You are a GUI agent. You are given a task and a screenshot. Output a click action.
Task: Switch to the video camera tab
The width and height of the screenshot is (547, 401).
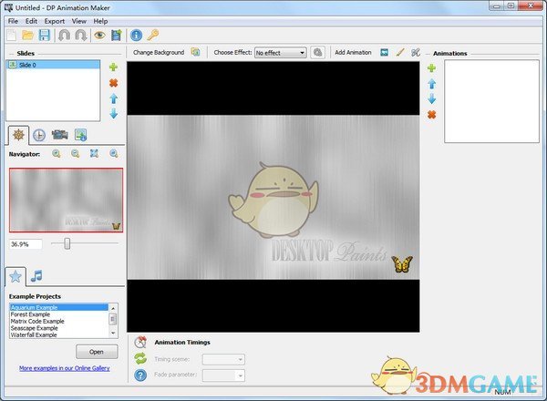coord(59,135)
